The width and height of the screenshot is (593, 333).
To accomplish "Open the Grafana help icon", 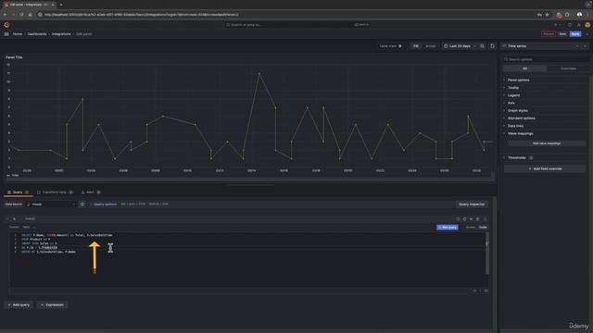I will click(570, 25).
